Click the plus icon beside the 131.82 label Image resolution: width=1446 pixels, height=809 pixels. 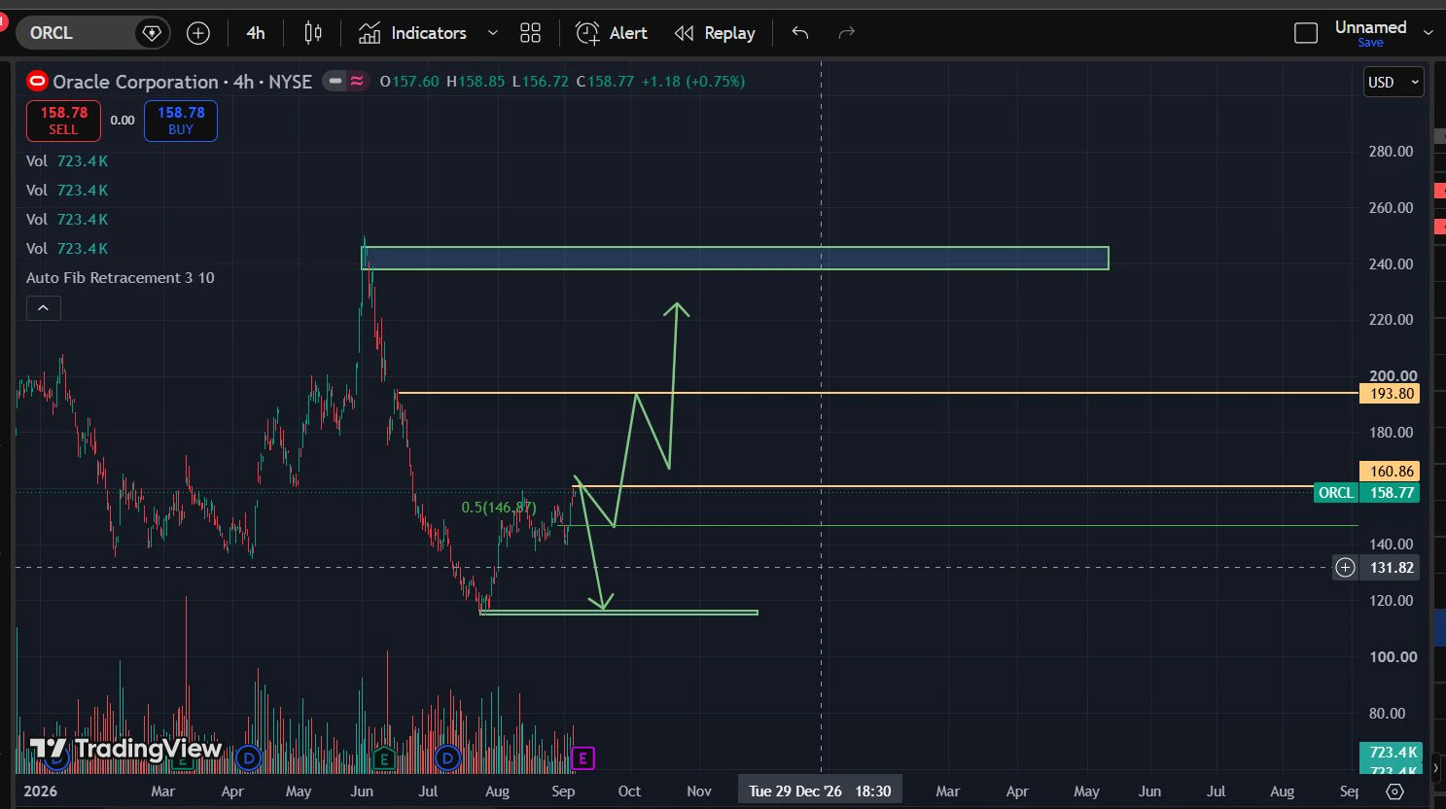(x=1345, y=567)
